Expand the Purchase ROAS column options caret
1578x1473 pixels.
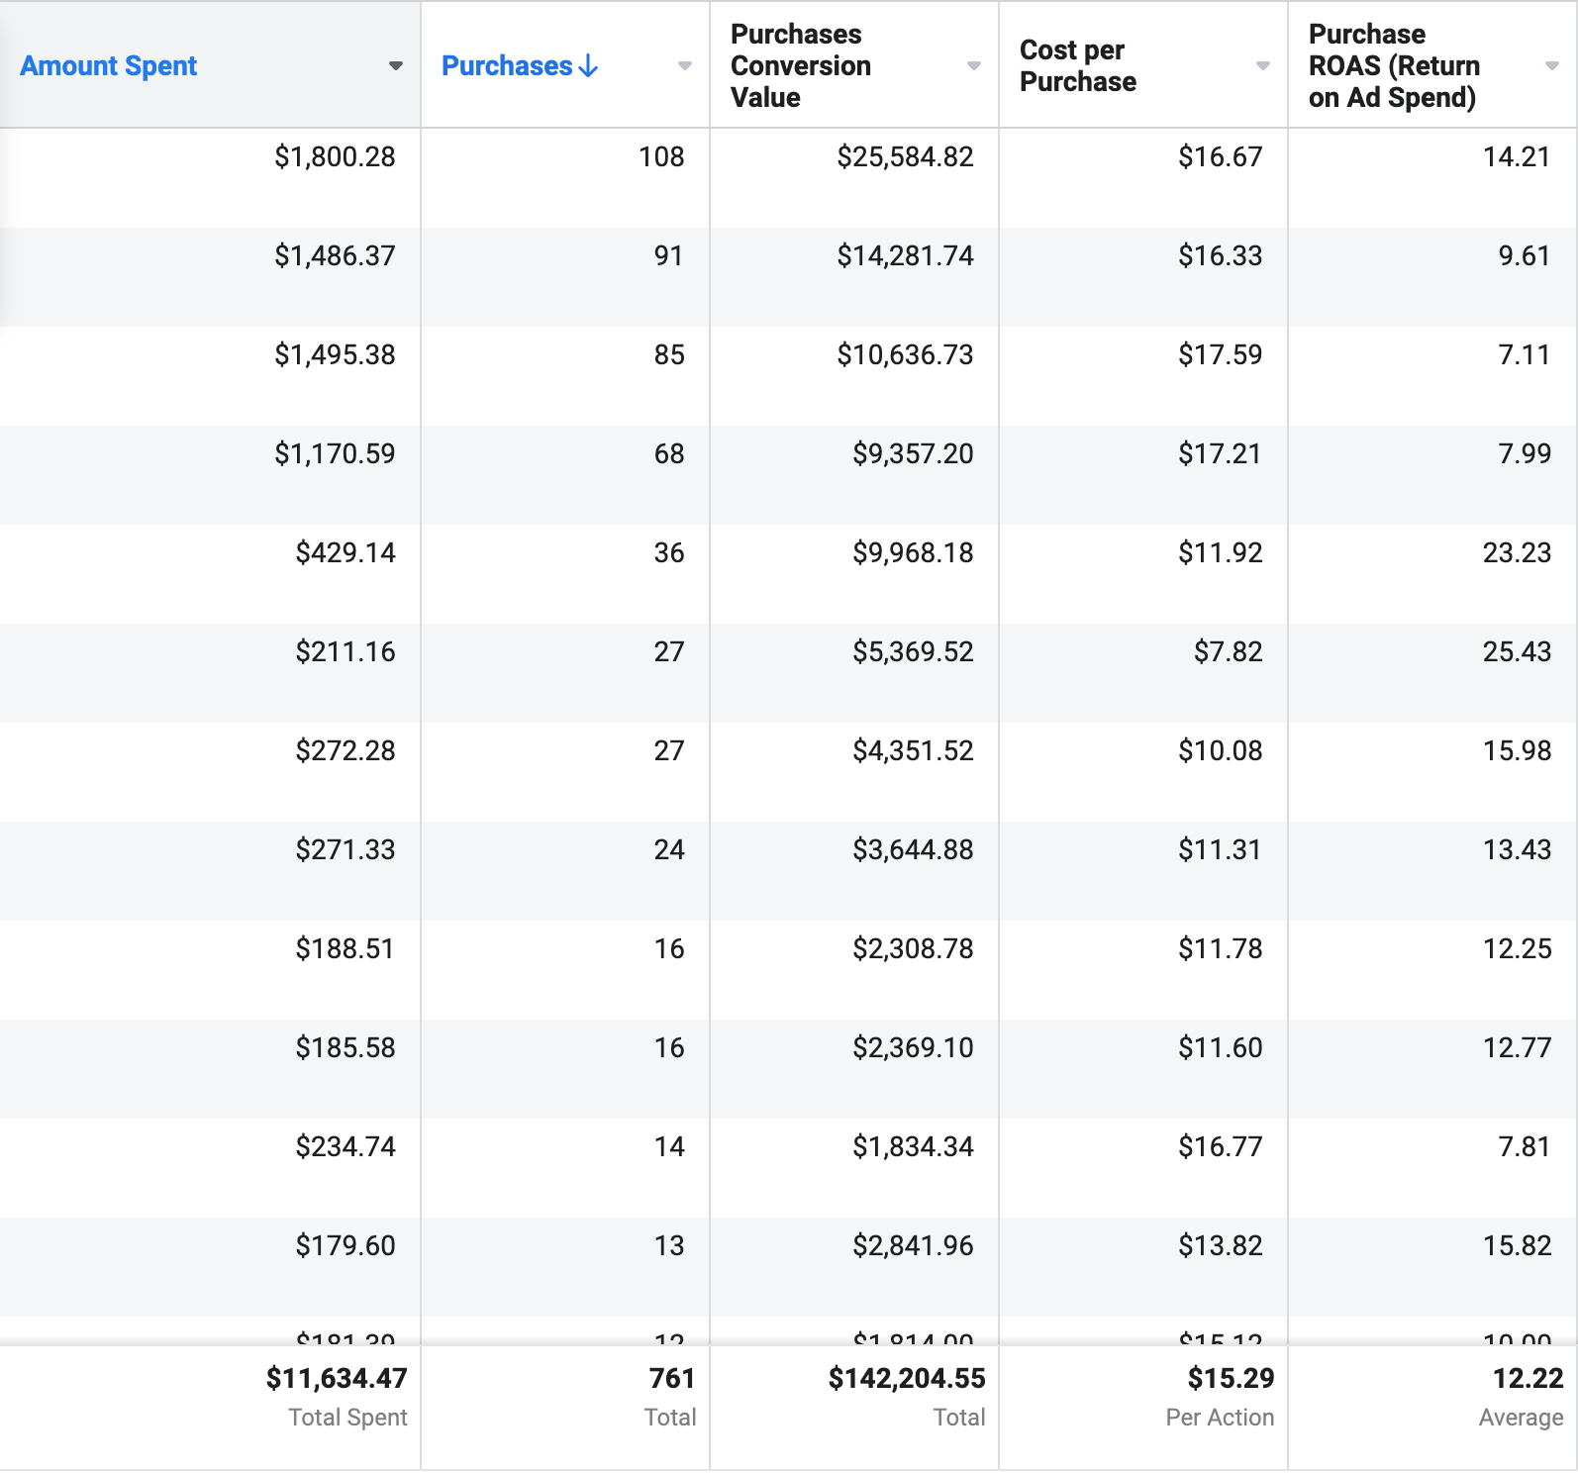(x=1551, y=66)
